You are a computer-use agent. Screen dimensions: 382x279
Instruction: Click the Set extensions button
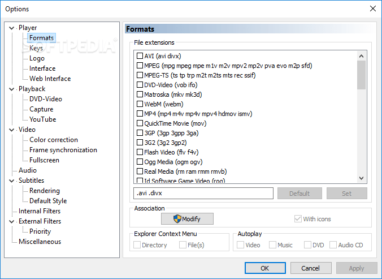[346, 194]
